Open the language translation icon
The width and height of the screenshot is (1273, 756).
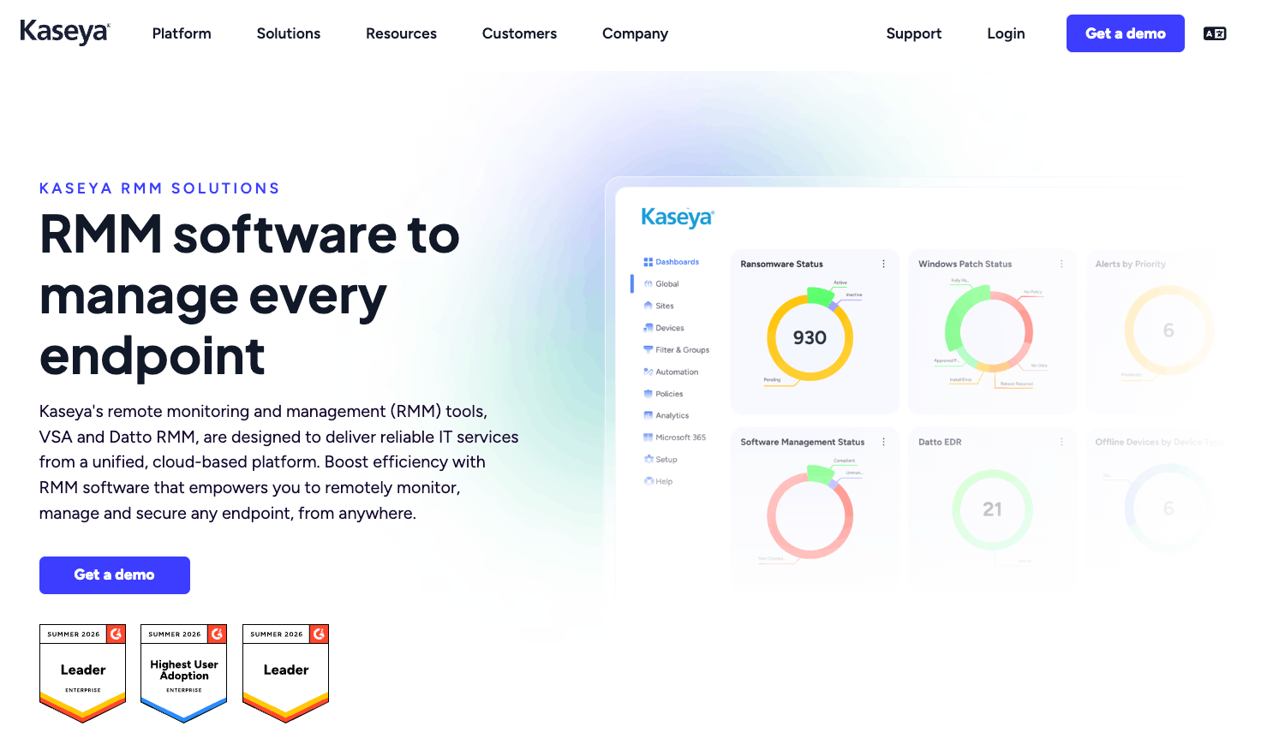(x=1215, y=33)
